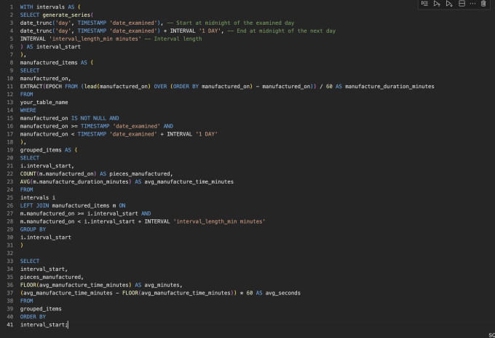Screen dimensions: 495x338
Task: Click the 'avg_seconds' alias text
Action: 283,293
